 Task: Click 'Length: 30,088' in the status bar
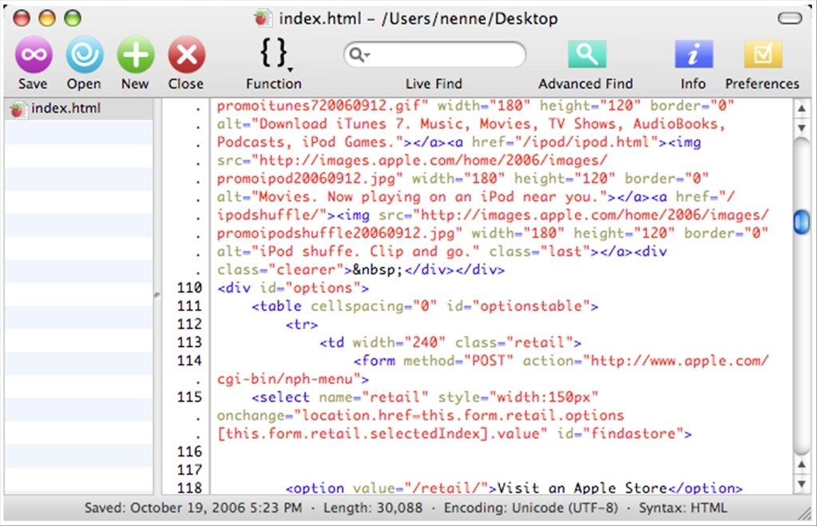click(372, 508)
